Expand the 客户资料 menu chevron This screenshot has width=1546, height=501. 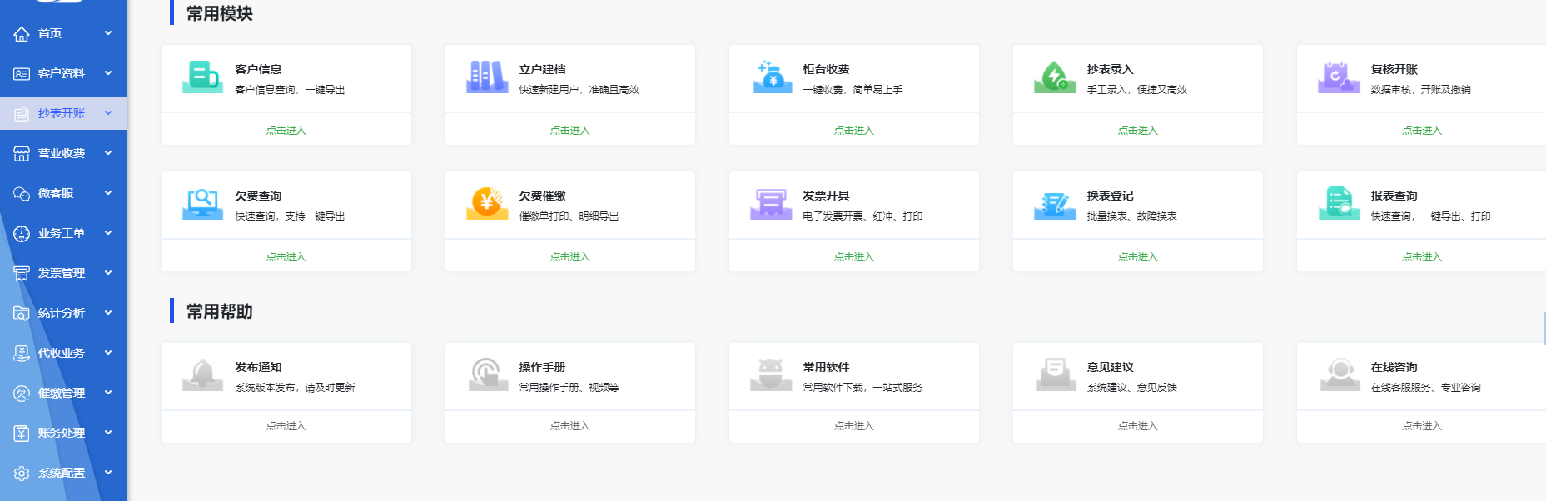tap(108, 73)
